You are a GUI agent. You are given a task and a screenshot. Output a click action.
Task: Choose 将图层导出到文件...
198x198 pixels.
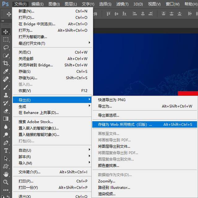(x=144, y=146)
